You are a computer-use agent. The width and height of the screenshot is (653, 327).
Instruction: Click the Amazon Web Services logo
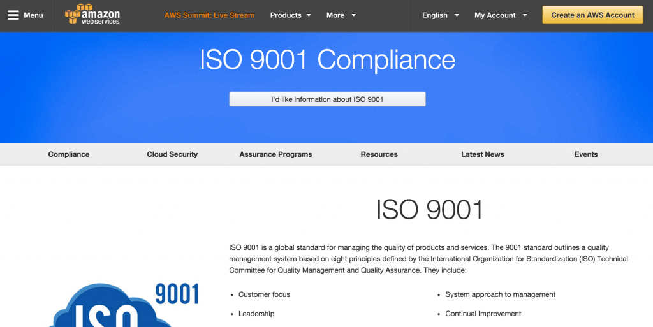(92, 14)
